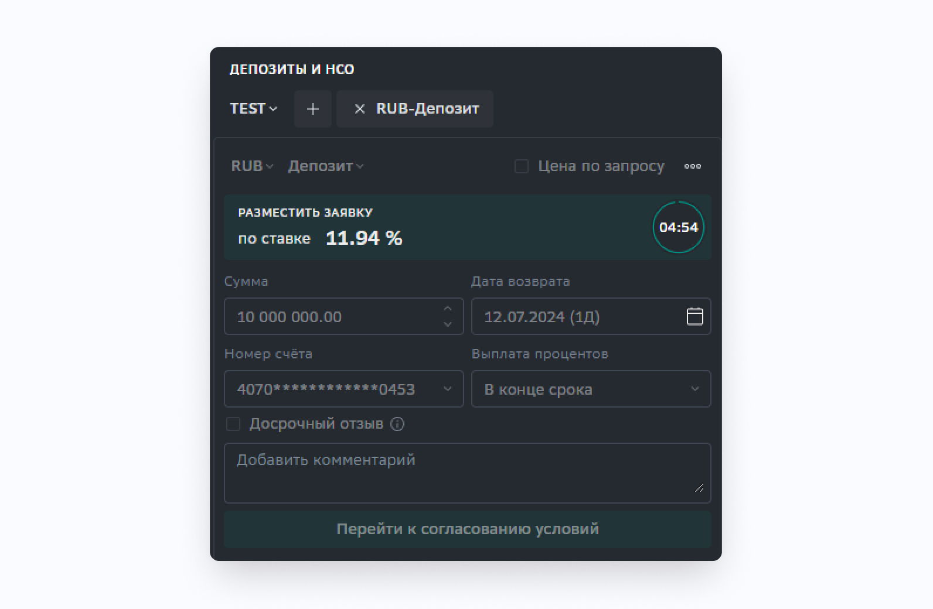This screenshot has height=609, width=933.
Task: Open the Депозит product type dropdown
Action: click(326, 166)
